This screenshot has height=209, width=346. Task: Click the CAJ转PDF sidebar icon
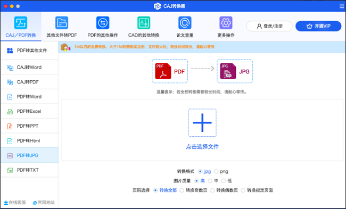click(10, 82)
